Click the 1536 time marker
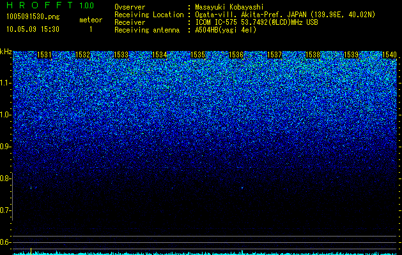402x255 pixels. 236,55
